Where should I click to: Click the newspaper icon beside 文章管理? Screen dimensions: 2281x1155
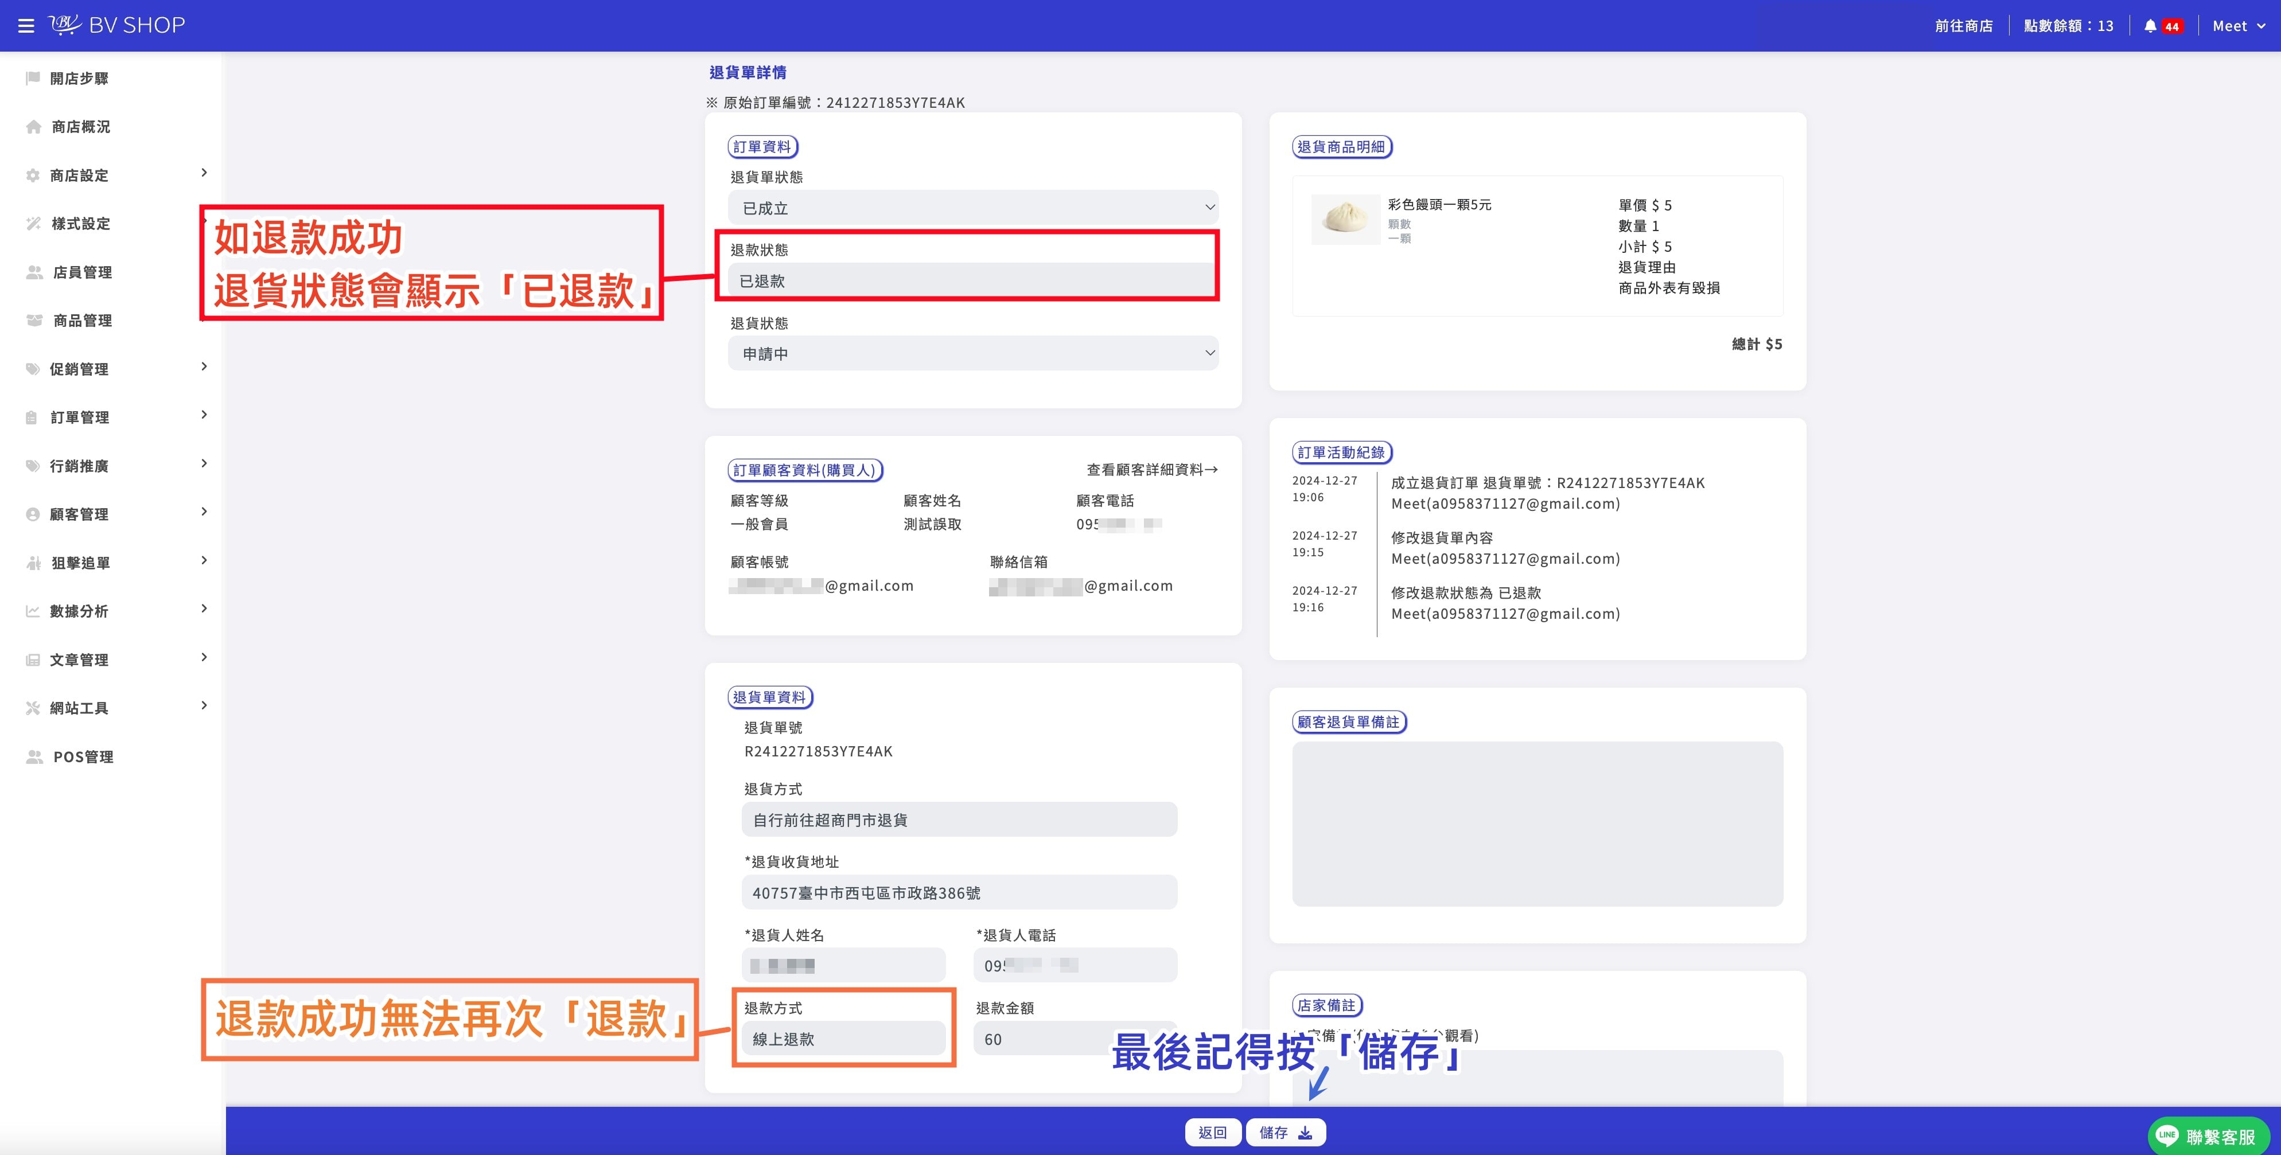(x=33, y=660)
